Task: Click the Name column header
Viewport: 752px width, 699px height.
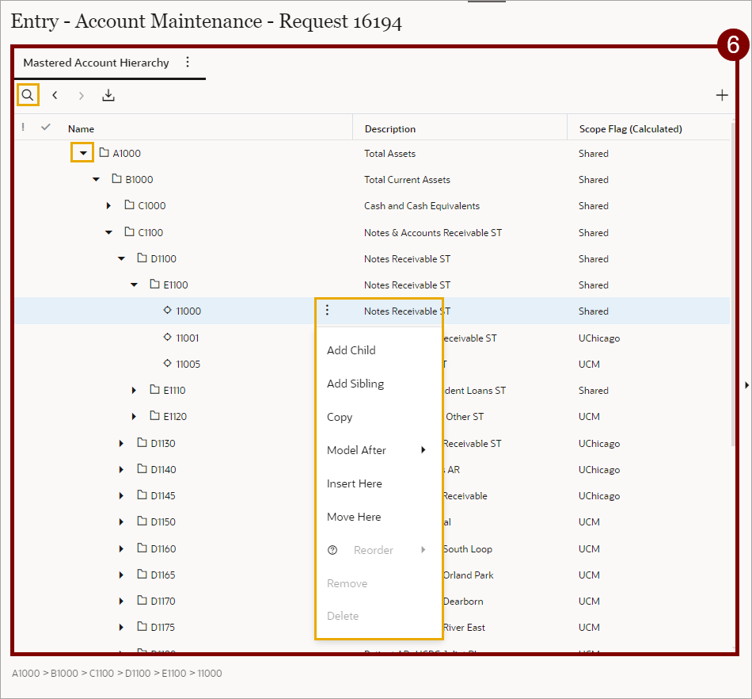Action: [81, 128]
